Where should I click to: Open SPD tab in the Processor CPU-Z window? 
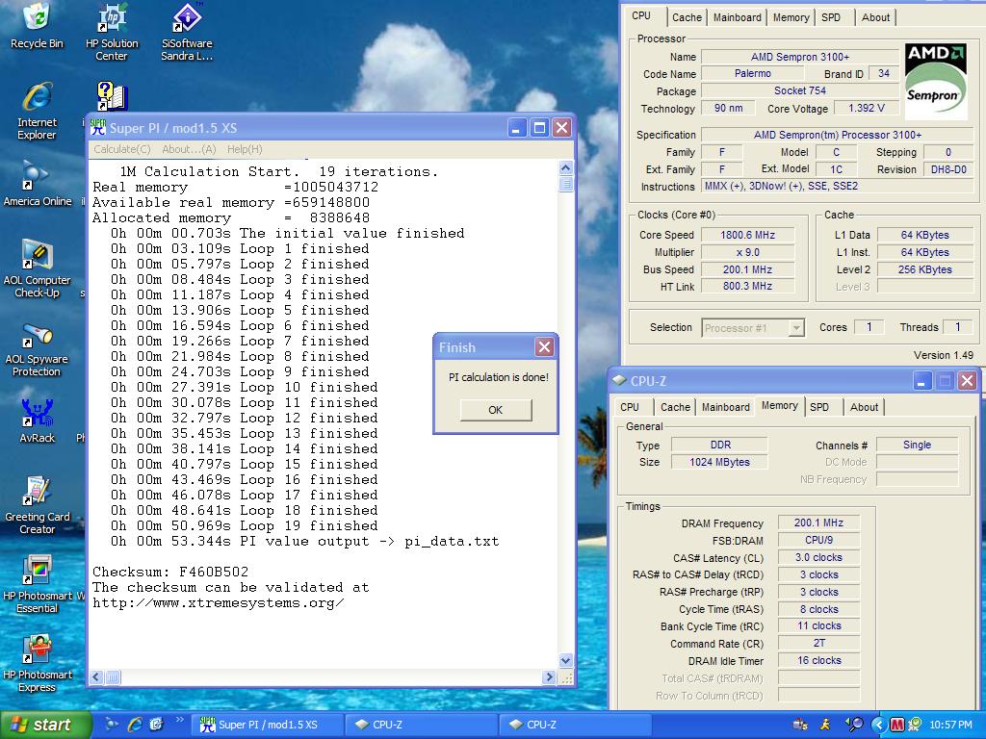[x=831, y=17]
